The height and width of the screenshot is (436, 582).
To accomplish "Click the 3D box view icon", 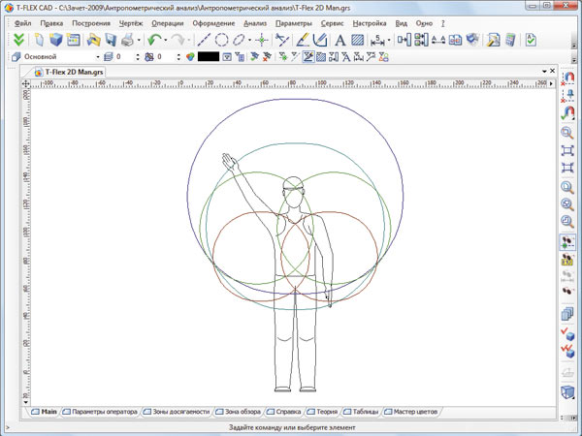I will (x=567, y=391).
